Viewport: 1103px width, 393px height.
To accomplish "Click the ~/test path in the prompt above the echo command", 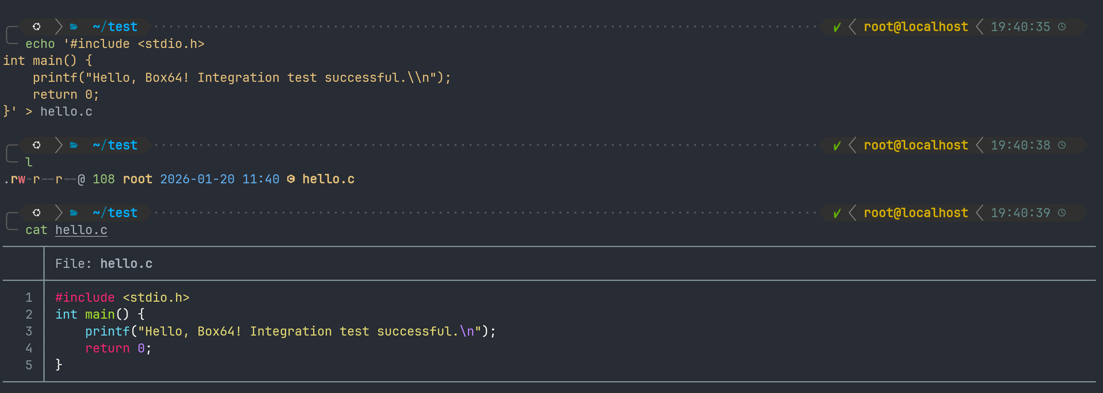I will pos(115,27).
